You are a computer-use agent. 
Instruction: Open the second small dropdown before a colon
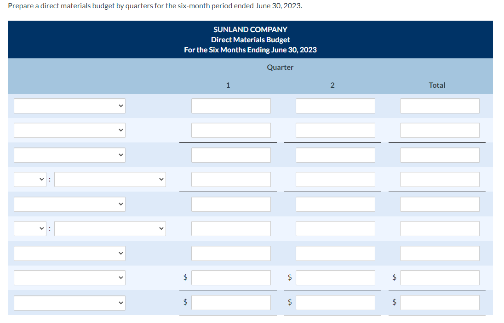[30, 228]
